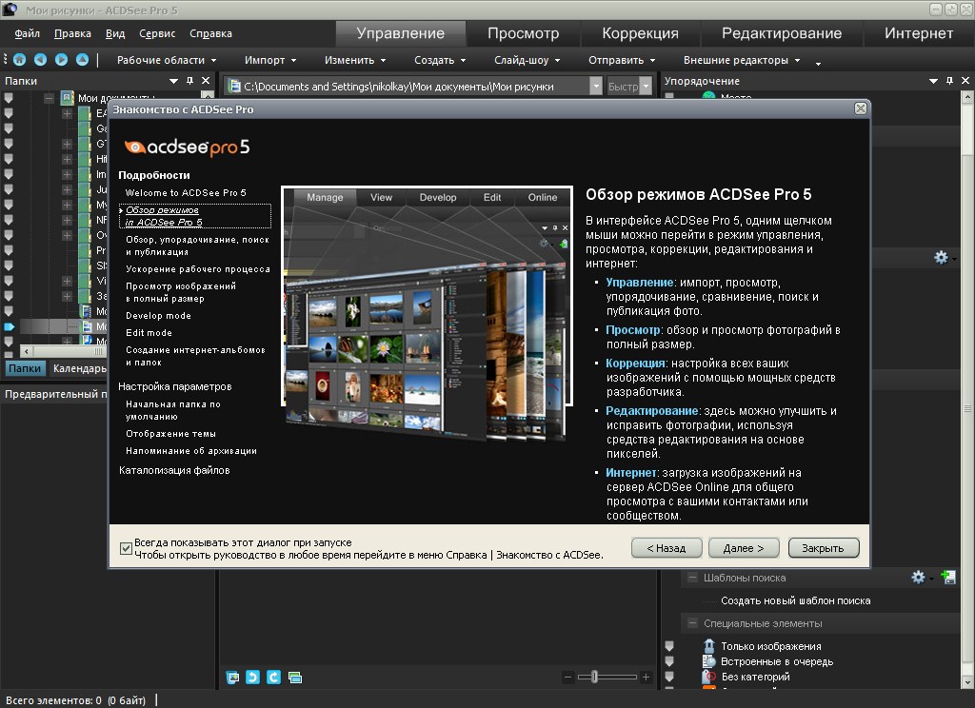
Task: Click the rotate right icon in bottom toolbar
Action: pos(274,678)
